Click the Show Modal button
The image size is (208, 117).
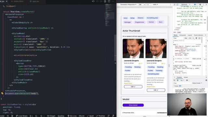[133, 105]
